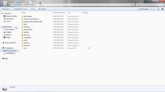Click the 1 KB size value
Image resolution: width=165 pixels, height=92 pixels.
coord(88,48)
